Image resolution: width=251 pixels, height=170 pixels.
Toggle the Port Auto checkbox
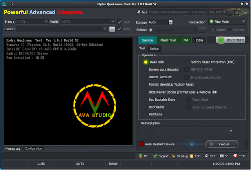(236, 12)
